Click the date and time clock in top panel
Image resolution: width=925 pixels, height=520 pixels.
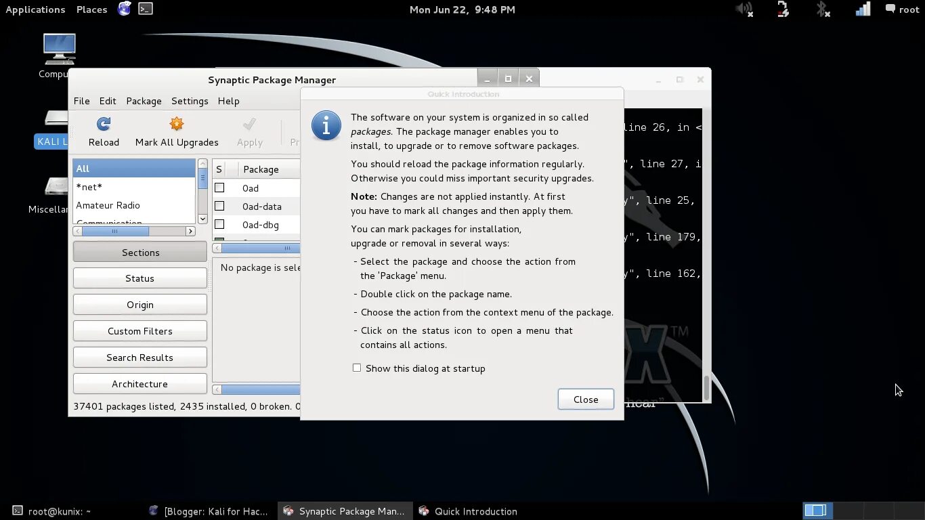coord(462,9)
